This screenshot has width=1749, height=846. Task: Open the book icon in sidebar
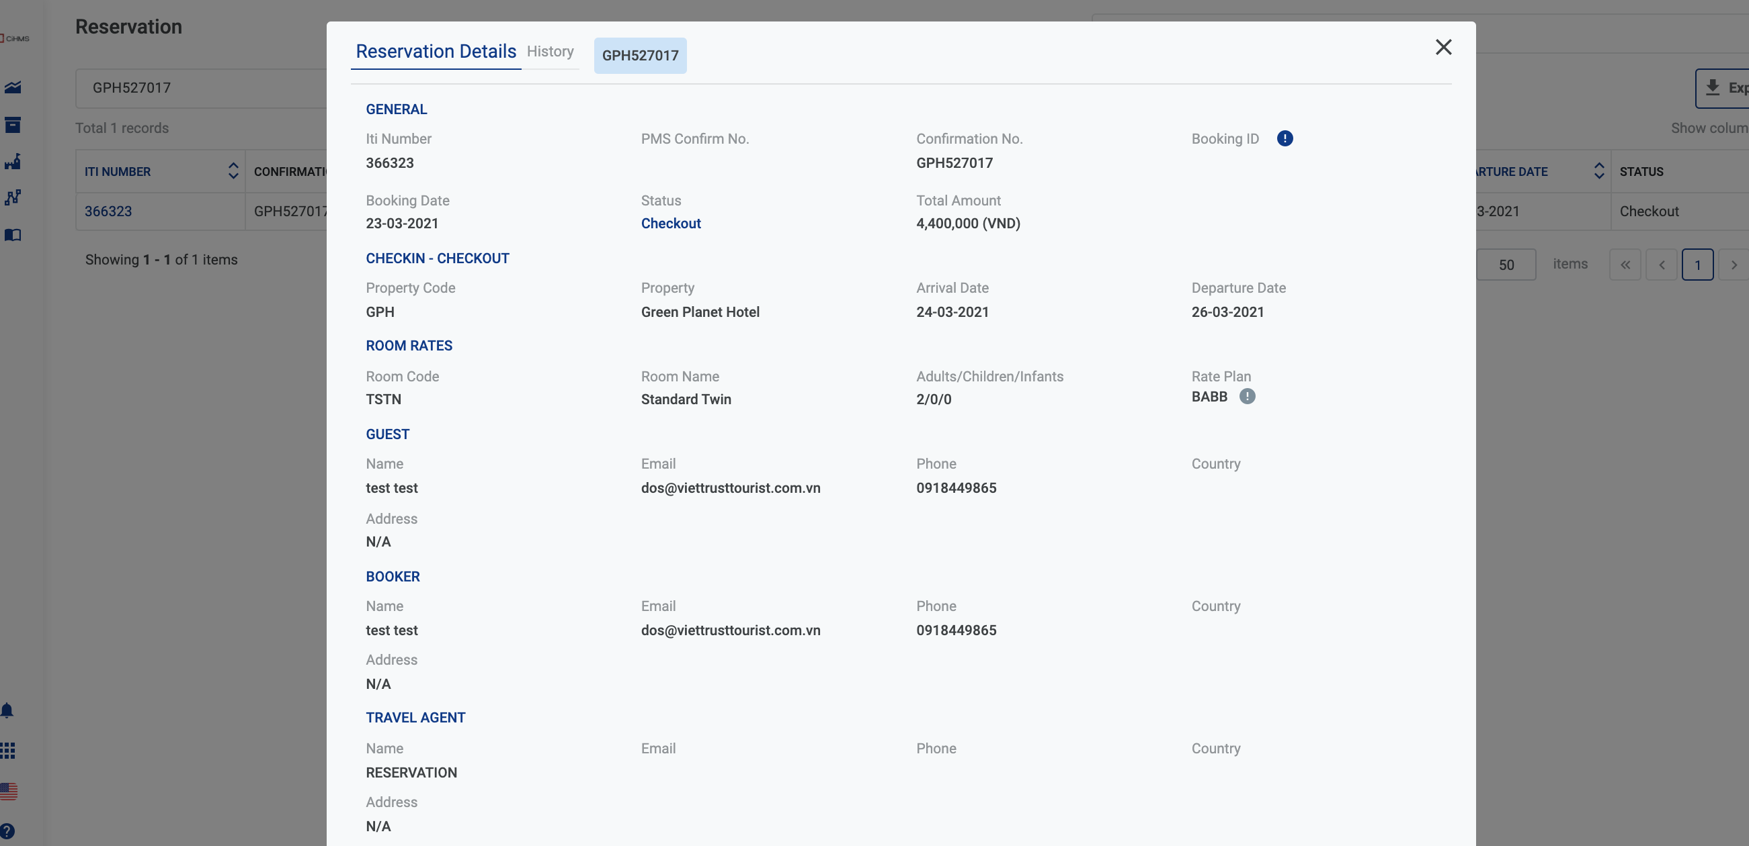pos(13,235)
